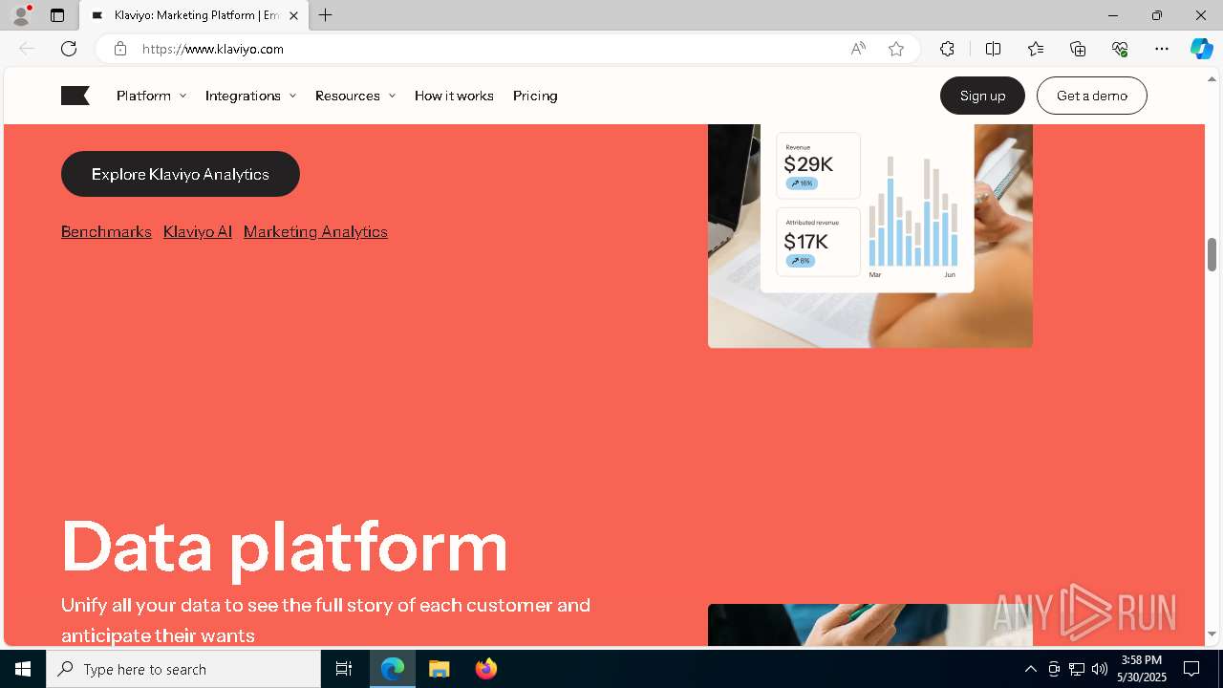This screenshot has height=688, width=1223.
Task: Turn on Read aloud
Action: pos(858,49)
